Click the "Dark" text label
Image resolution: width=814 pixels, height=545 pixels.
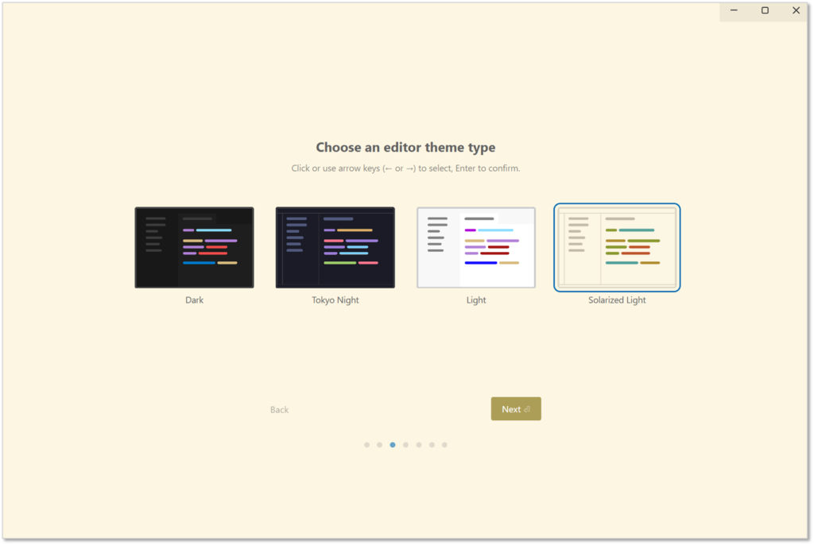[194, 300]
